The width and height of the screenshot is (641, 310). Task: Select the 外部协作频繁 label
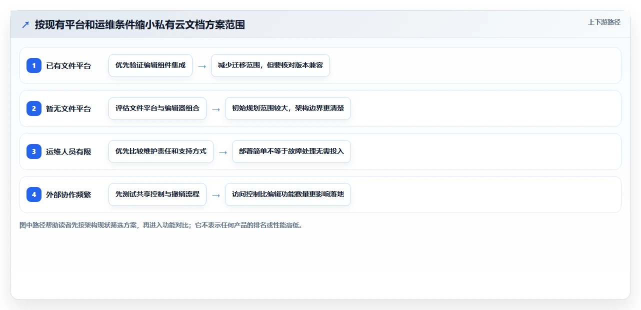click(68, 194)
